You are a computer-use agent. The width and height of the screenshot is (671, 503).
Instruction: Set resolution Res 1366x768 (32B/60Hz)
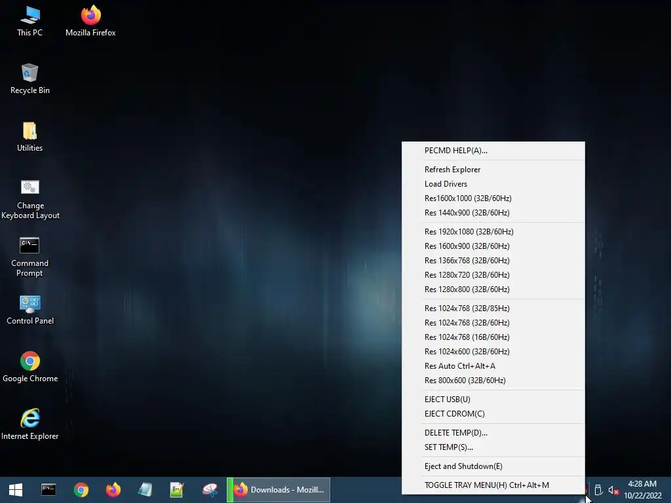point(493,261)
